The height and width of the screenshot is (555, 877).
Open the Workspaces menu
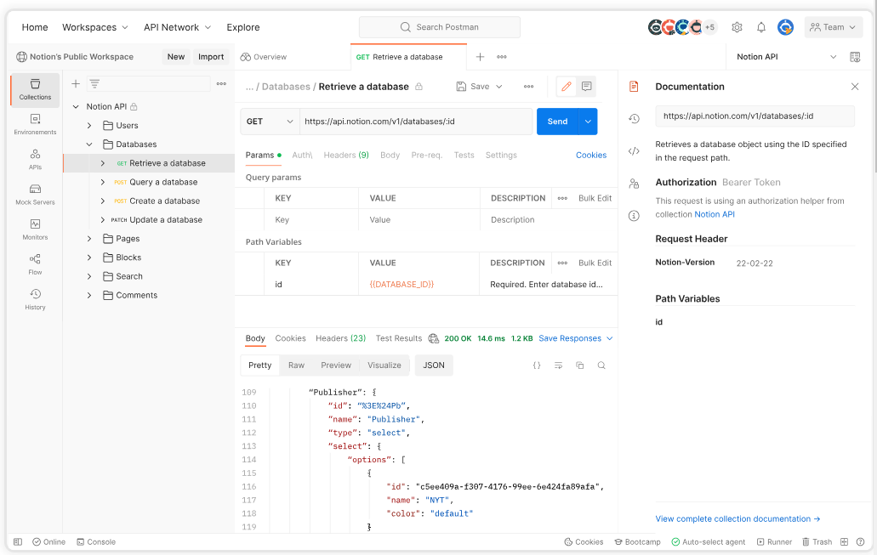[95, 27]
